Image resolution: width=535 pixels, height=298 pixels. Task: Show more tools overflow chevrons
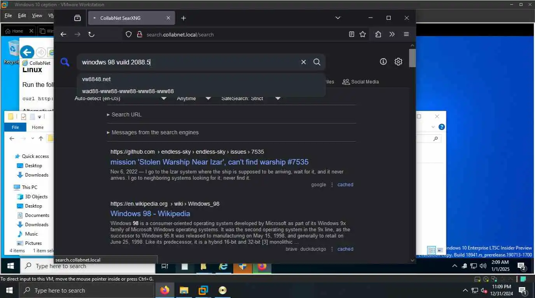point(392,34)
